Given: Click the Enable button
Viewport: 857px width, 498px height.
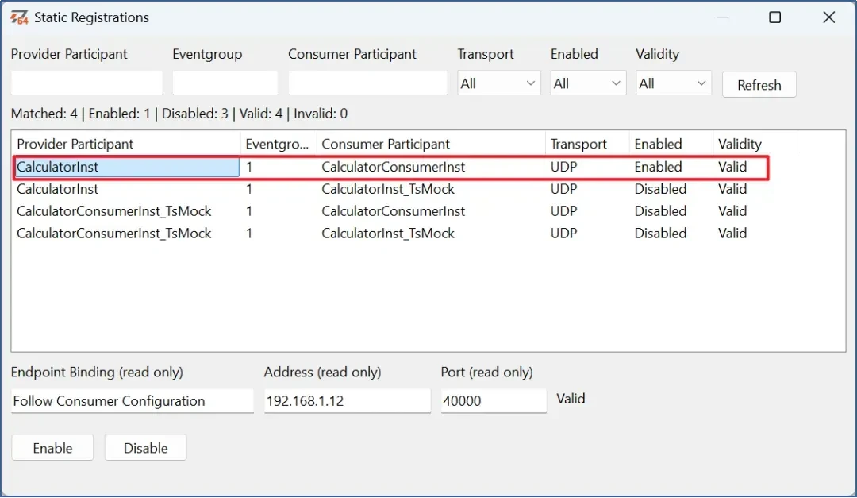Looking at the screenshot, I should click(52, 448).
